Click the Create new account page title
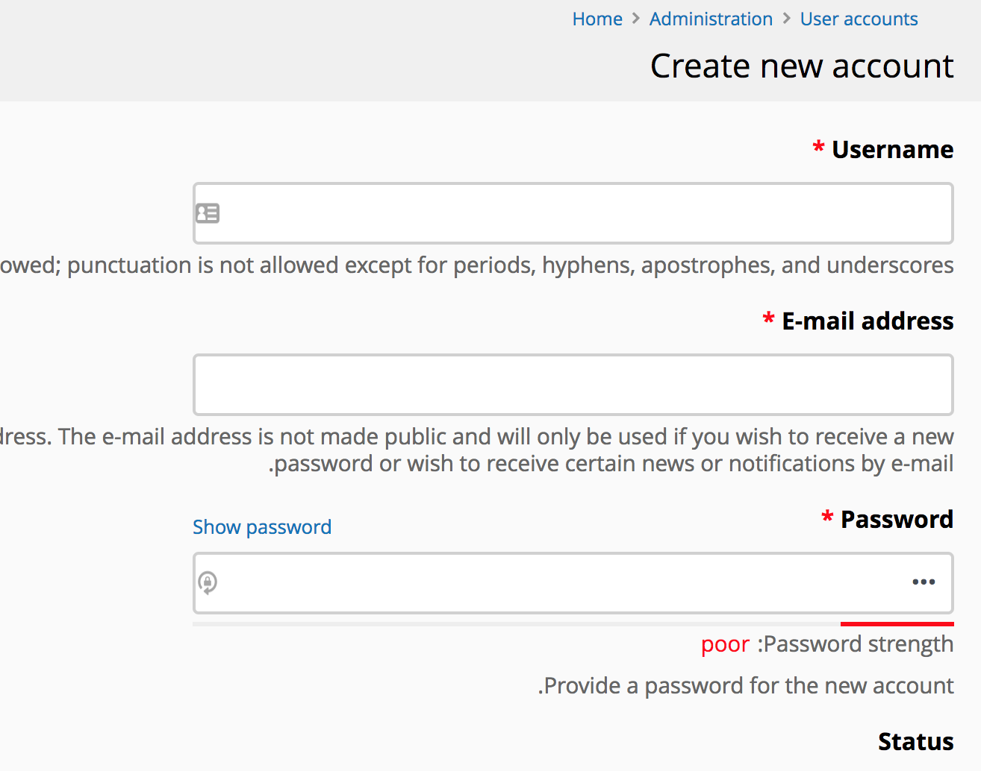Screen dimensions: 981x771 [x=802, y=66]
